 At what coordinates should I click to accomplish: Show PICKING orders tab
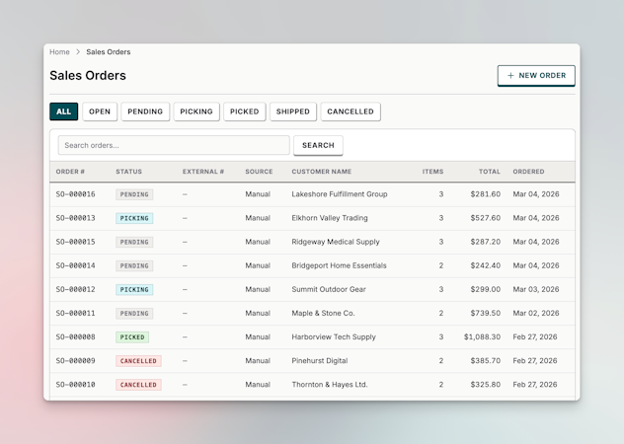click(196, 111)
